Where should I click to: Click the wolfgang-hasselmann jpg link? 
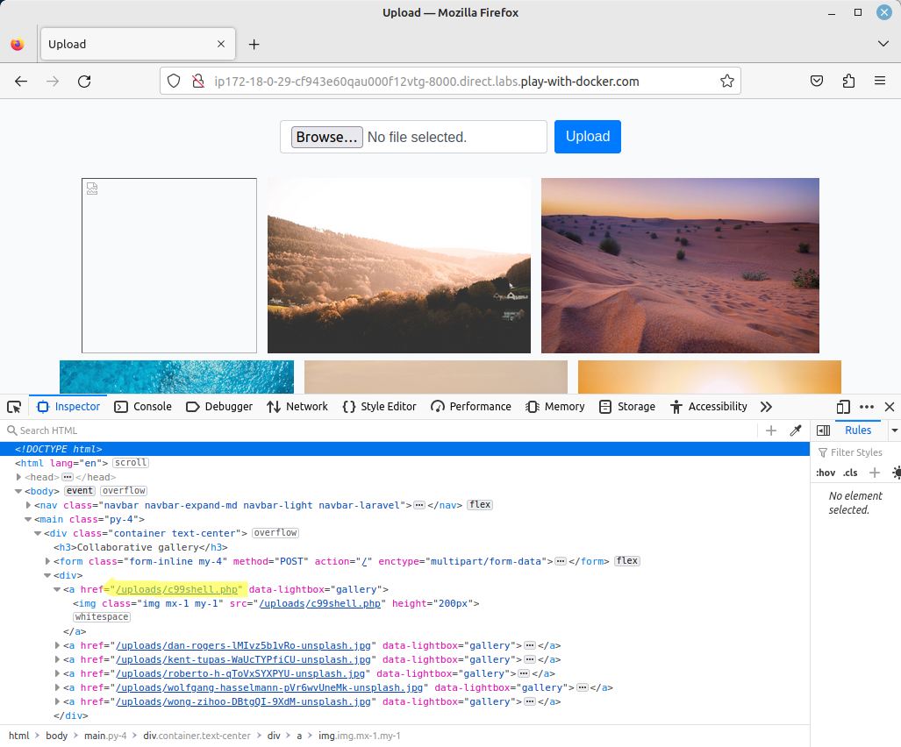[x=270, y=688]
